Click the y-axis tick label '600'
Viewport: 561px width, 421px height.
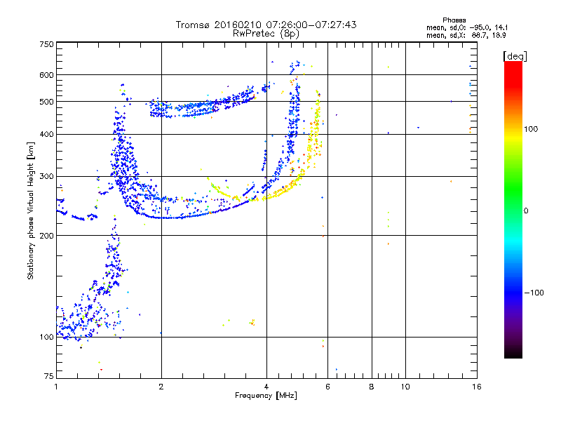click(x=46, y=75)
